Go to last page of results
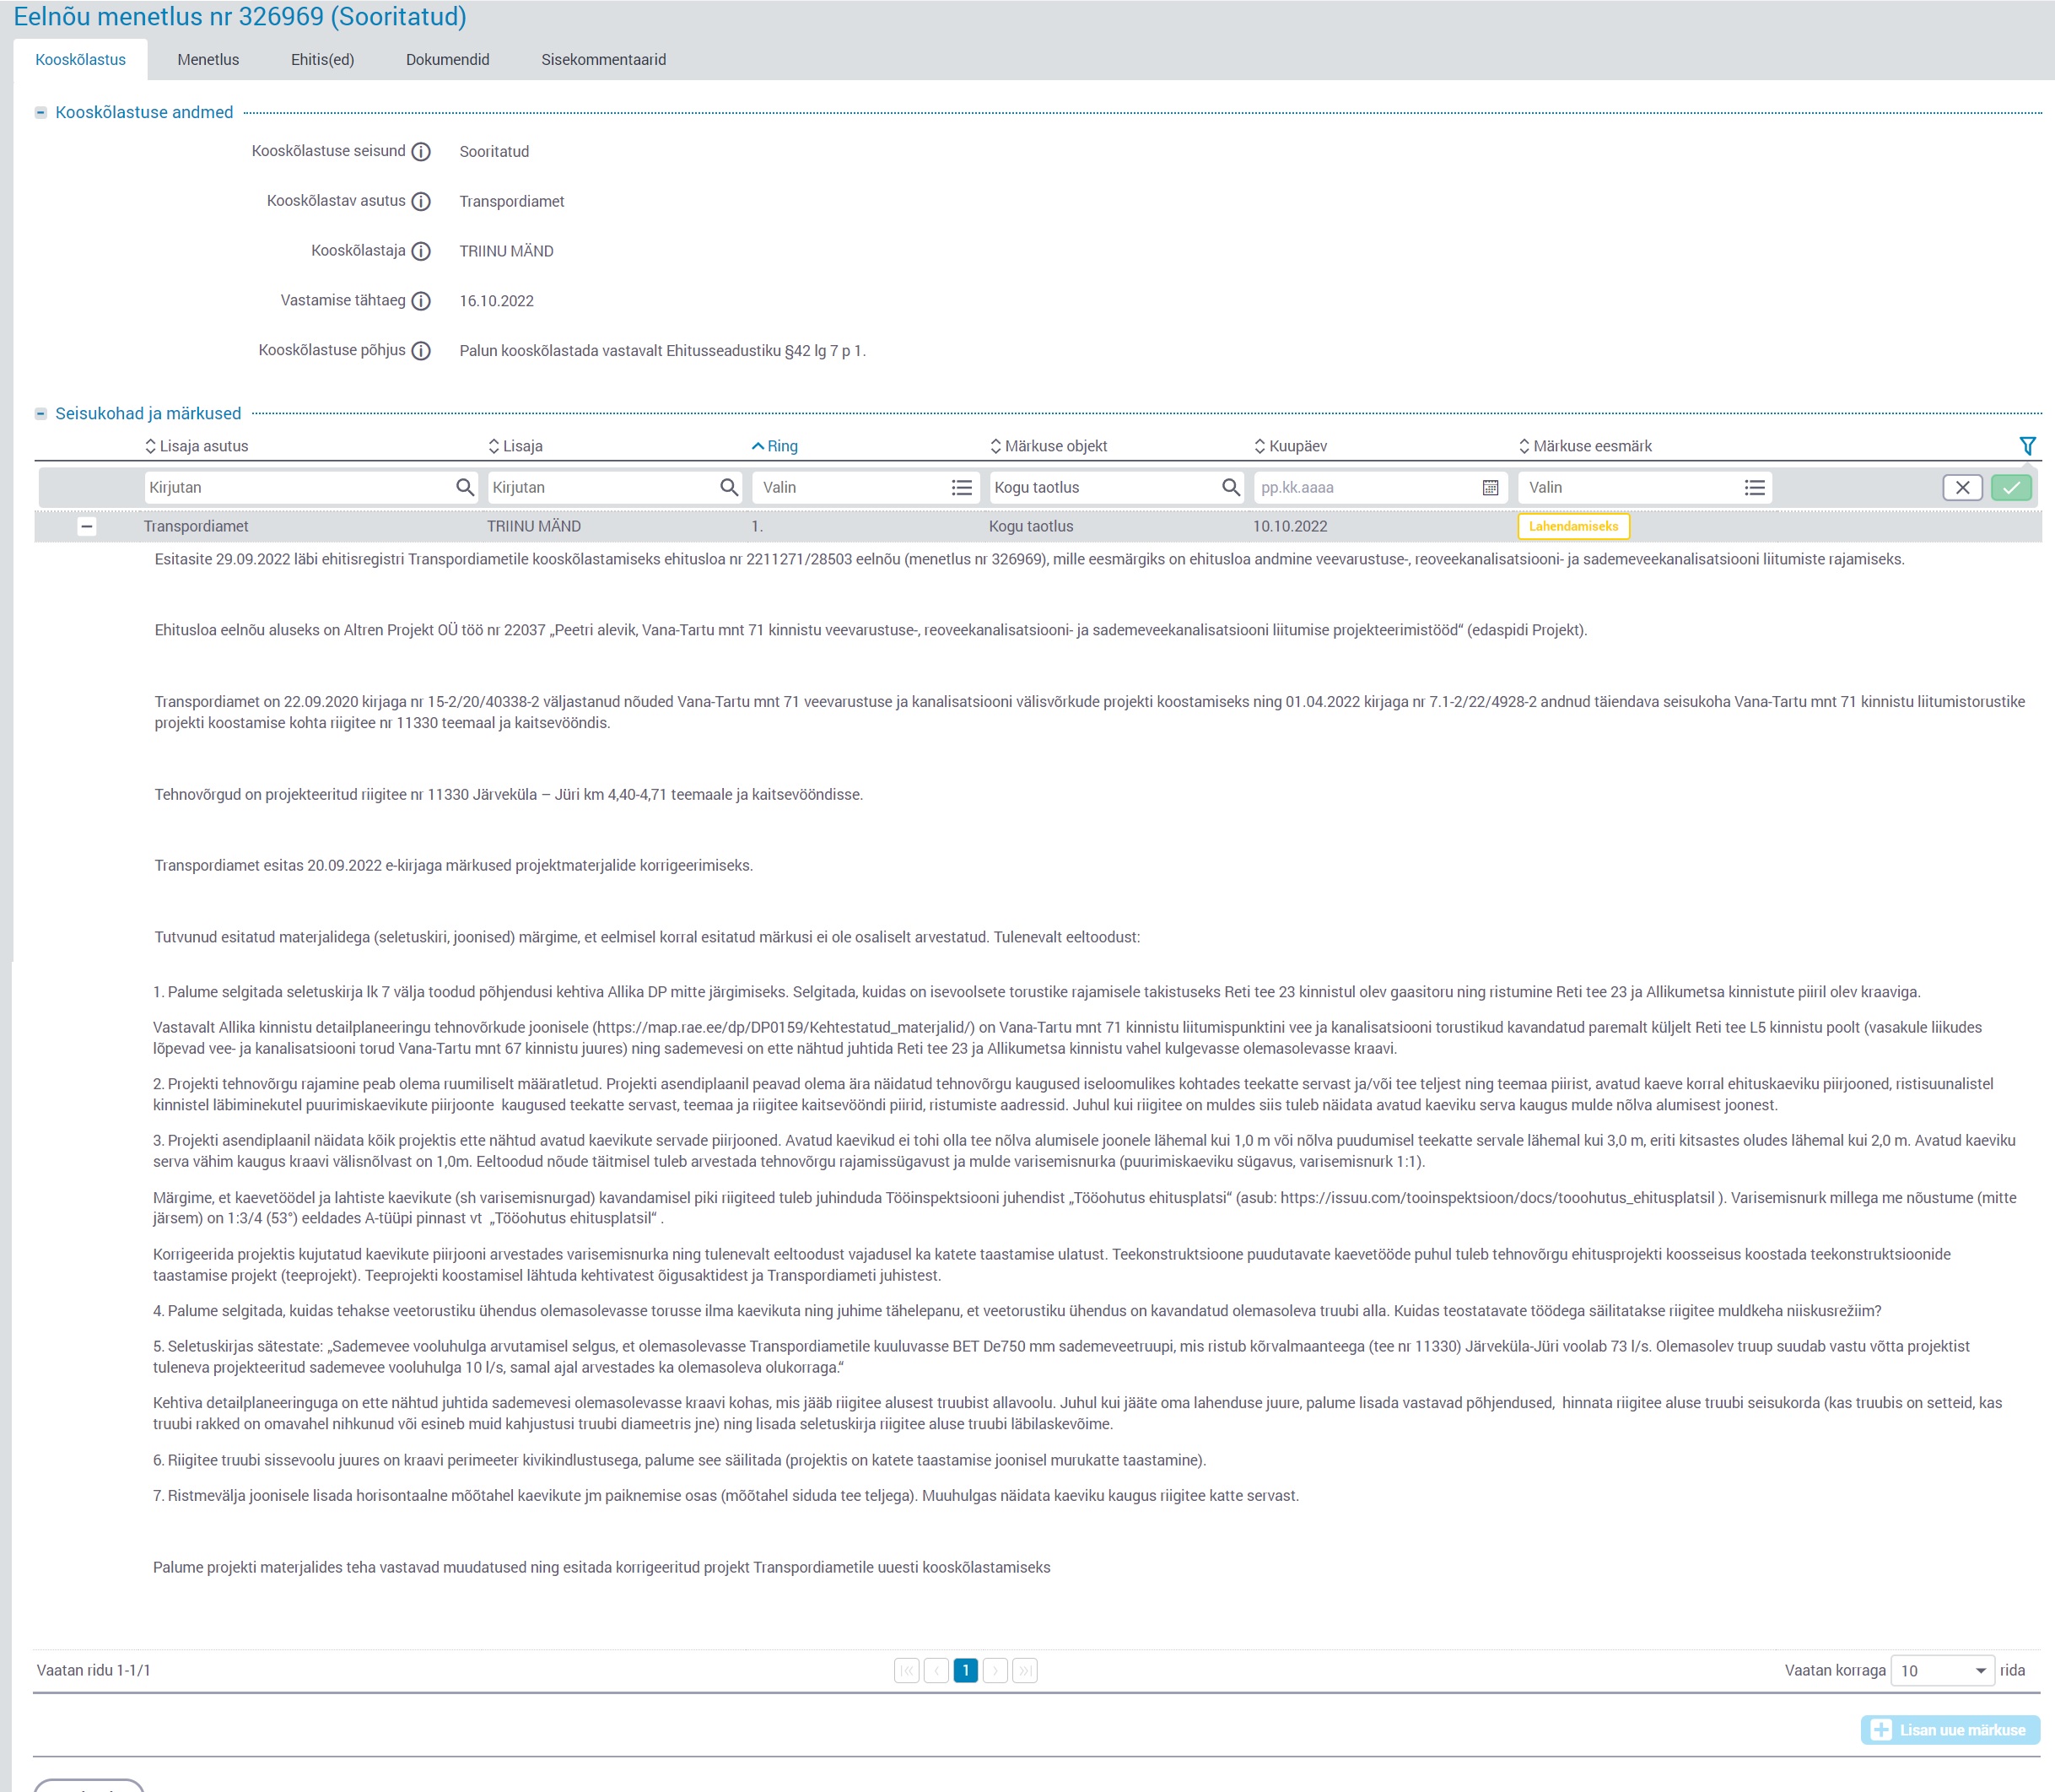This screenshot has width=2055, height=1792. (1025, 1670)
